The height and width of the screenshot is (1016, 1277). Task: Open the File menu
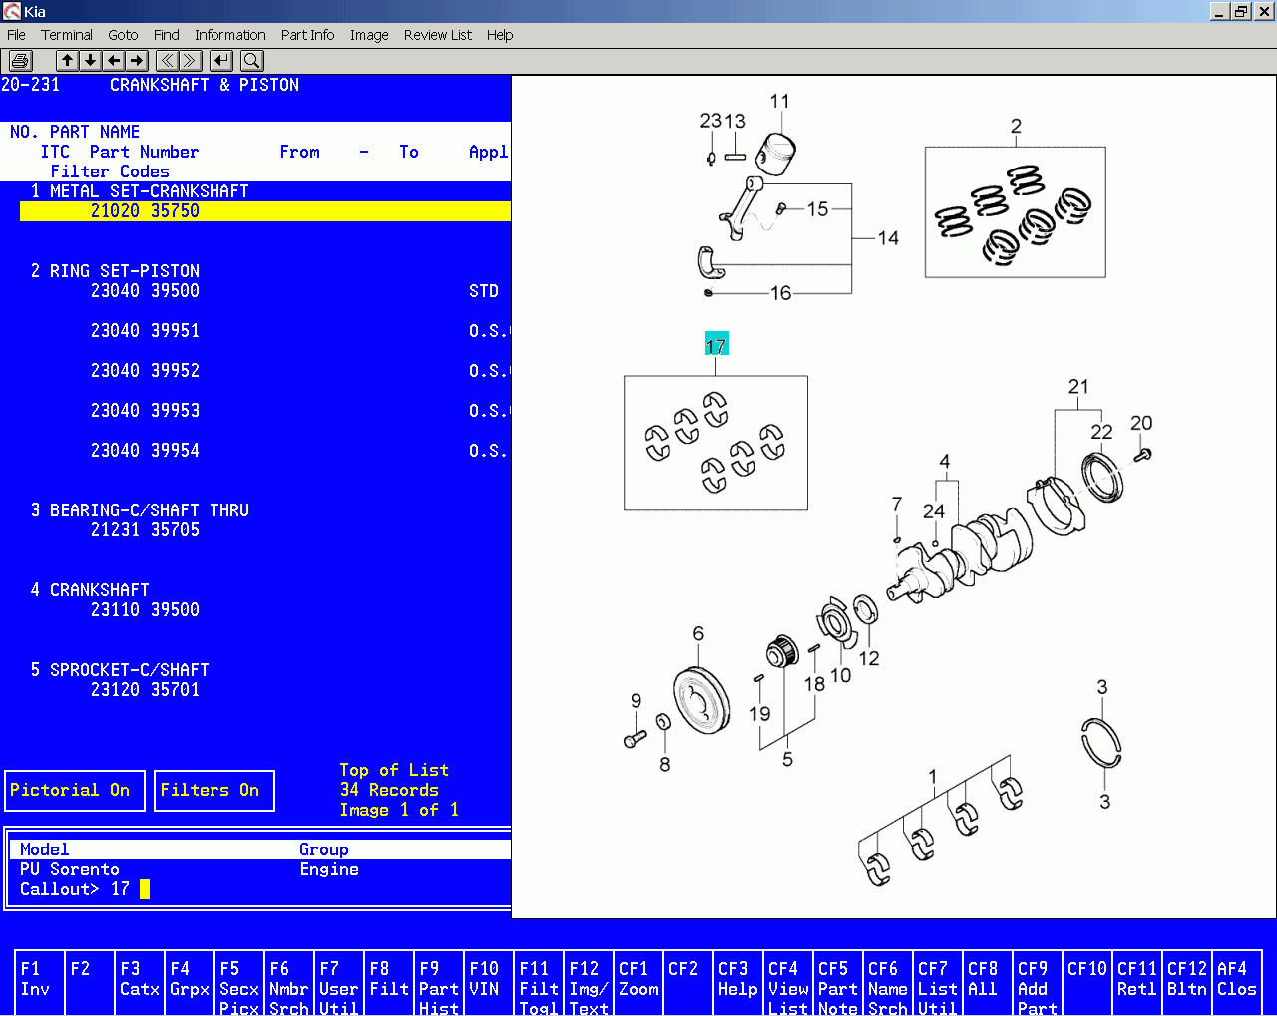point(17,35)
